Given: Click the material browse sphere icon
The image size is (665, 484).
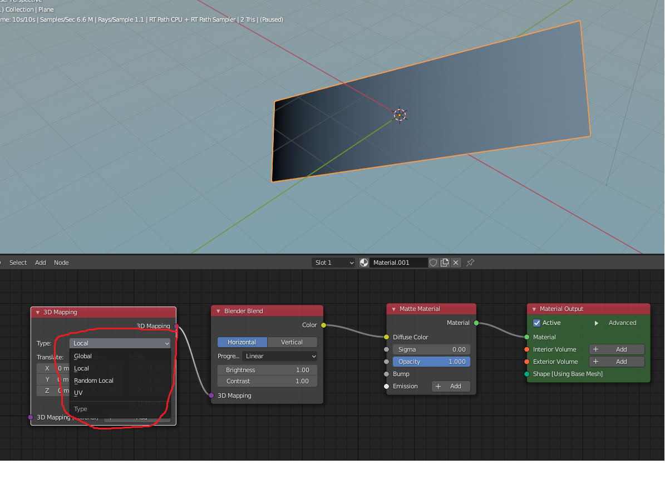Looking at the screenshot, I should click(x=364, y=263).
